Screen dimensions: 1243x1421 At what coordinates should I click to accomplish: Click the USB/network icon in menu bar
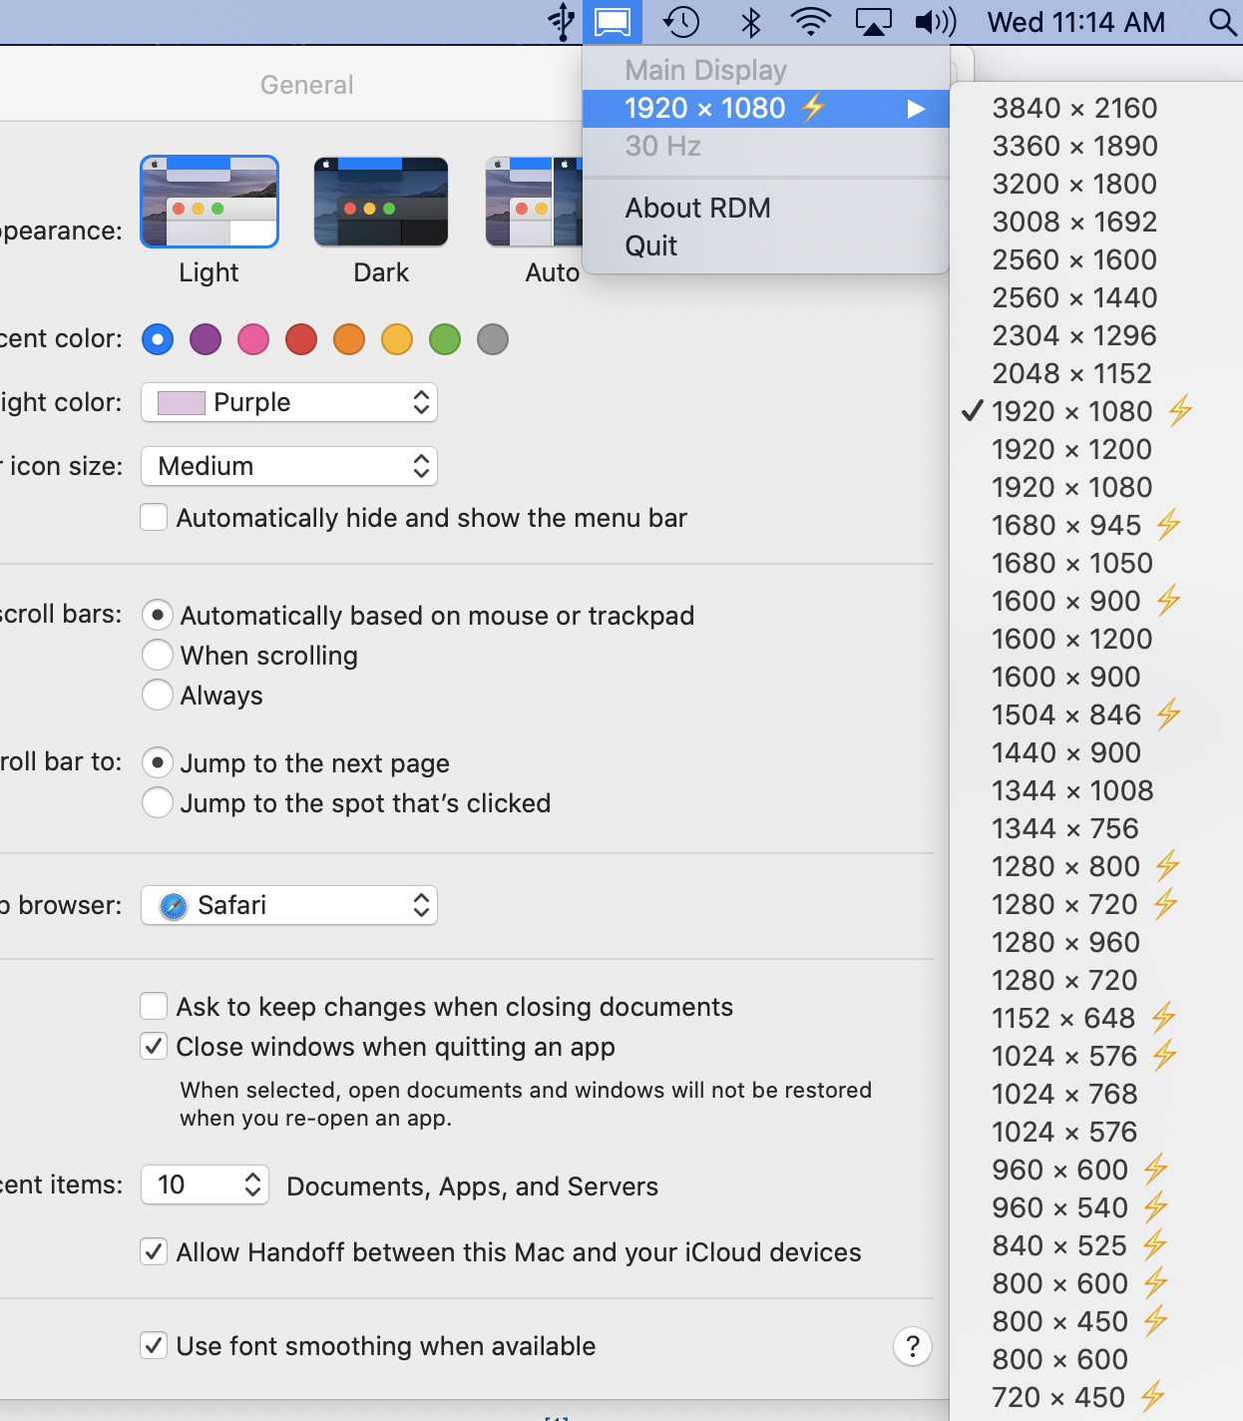pos(563,22)
